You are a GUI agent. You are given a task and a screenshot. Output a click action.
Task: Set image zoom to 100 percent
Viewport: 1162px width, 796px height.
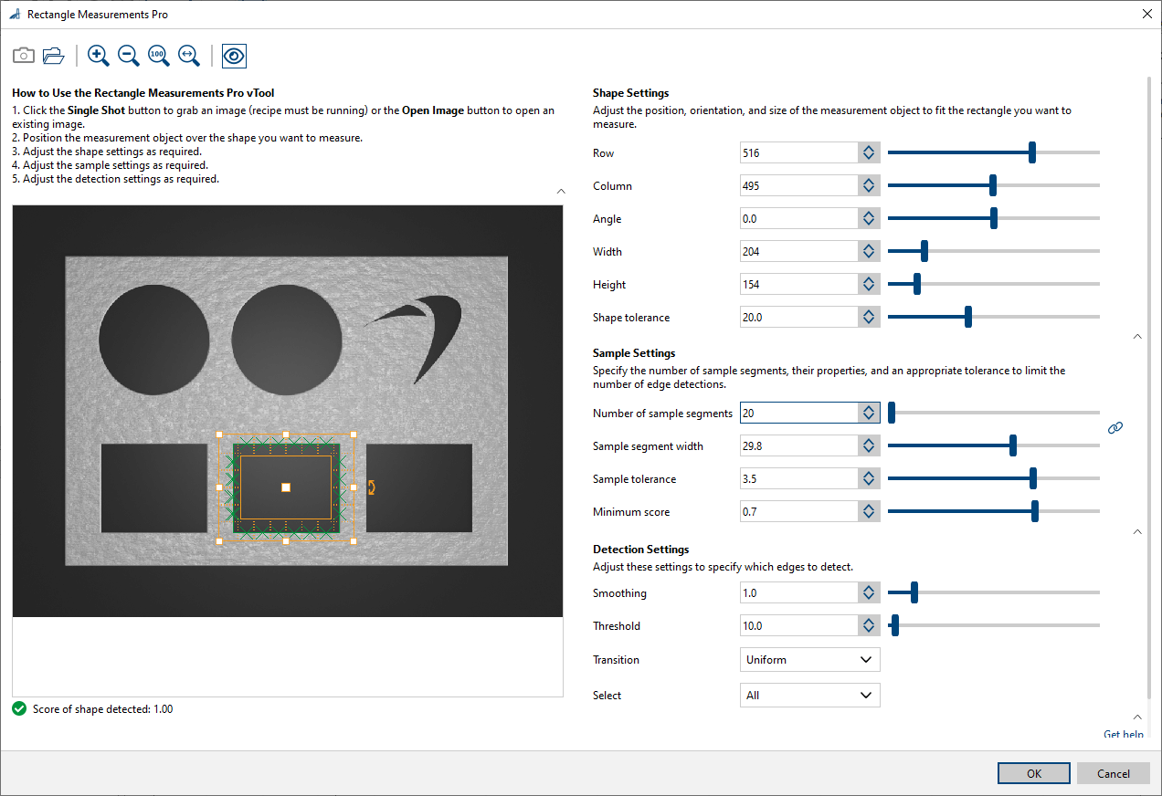[159, 56]
